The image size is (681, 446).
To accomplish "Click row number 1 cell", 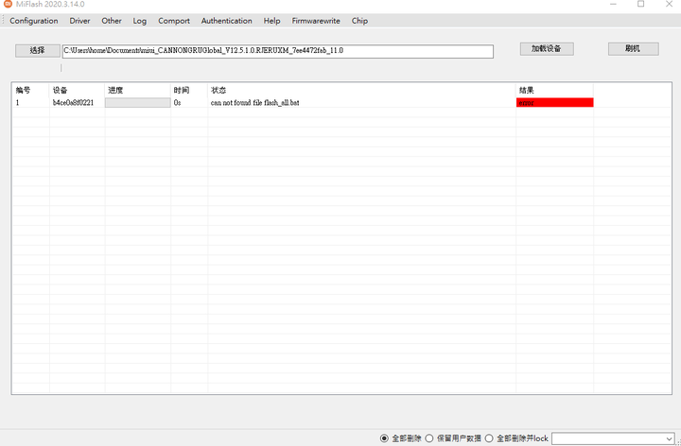I will point(17,103).
